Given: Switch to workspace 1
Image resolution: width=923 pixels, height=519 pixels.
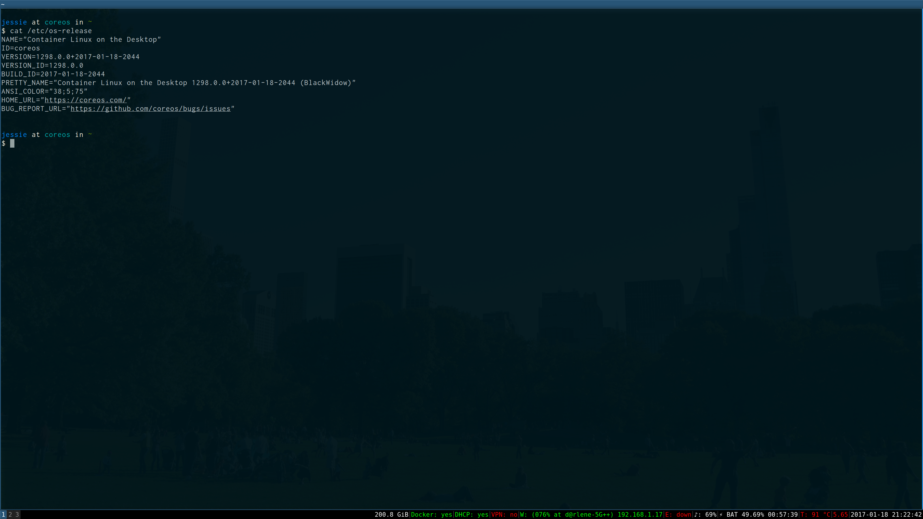Looking at the screenshot, I should (x=3, y=514).
